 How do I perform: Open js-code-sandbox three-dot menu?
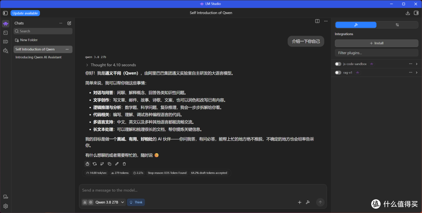(410, 64)
